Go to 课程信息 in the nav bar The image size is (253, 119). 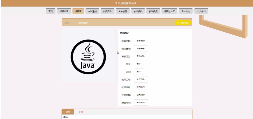(x=64, y=11)
